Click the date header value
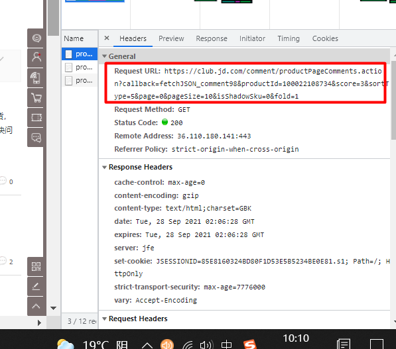This screenshot has width=396, height=349. (x=195, y=222)
